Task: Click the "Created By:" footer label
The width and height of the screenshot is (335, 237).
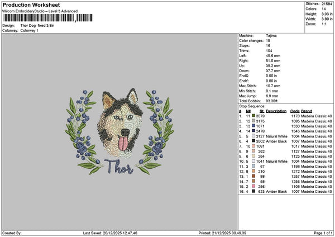Action: pyautogui.click(x=12, y=233)
